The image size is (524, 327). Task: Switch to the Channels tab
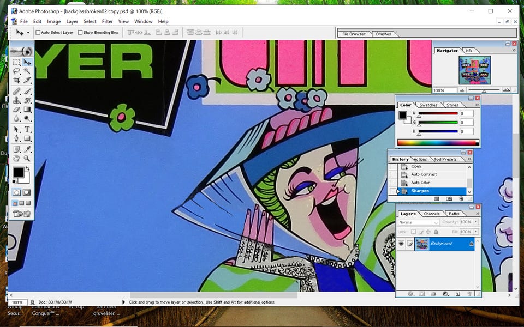pos(431,214)
